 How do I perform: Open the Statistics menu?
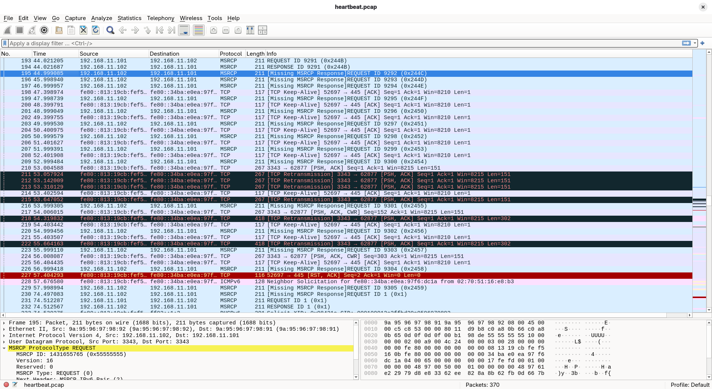129,18
